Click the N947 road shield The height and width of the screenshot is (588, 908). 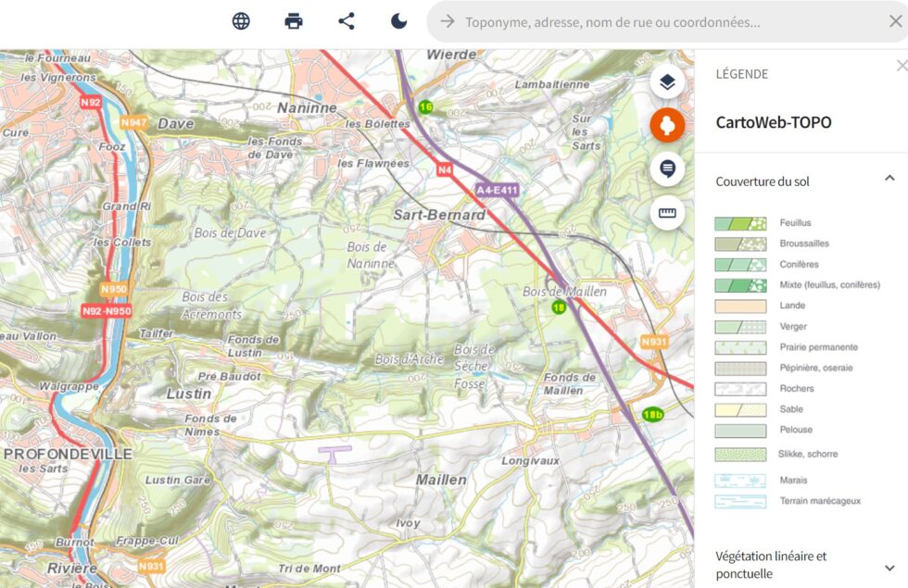coord(133,122)
